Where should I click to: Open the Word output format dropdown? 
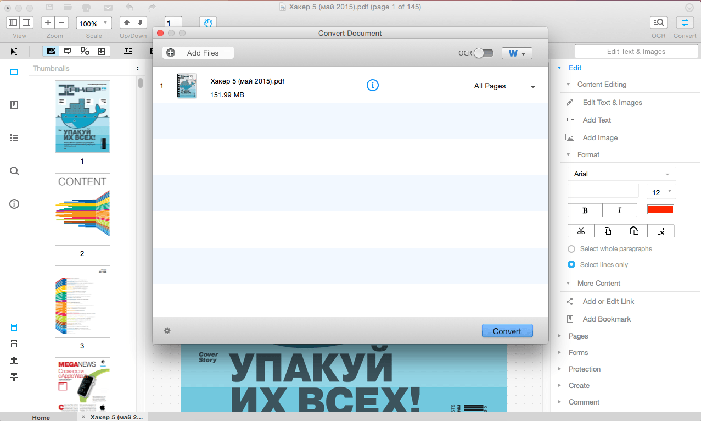pos(517,53)
